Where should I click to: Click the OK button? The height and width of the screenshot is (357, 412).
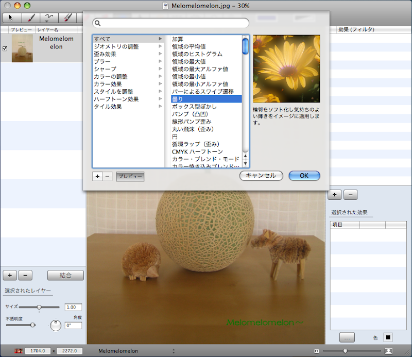[x=304, y=176]
